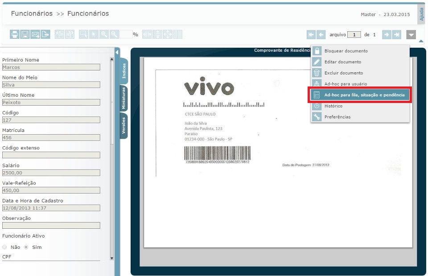Open the Versões side tab
This screenshot has width=428, height=276.
pos(123,126)
